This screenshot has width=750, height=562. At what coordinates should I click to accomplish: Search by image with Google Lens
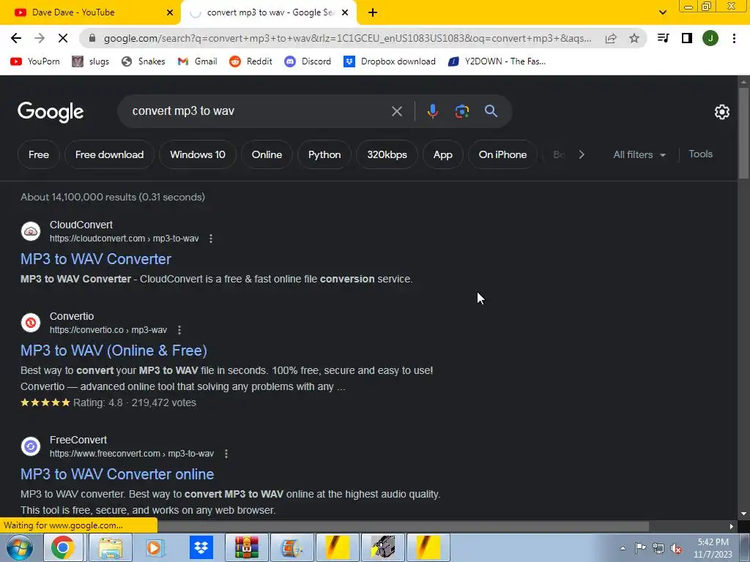click(x=461, y=111)
